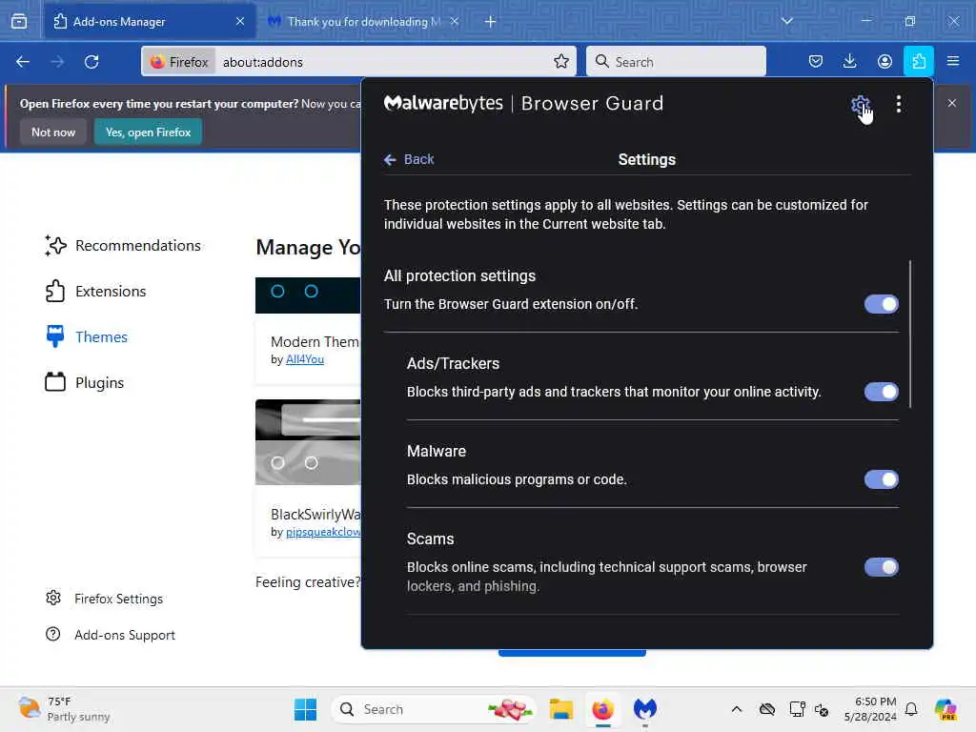
Task: Open the clock showing 6:50 PM
Action: click(x=871, y=709)
